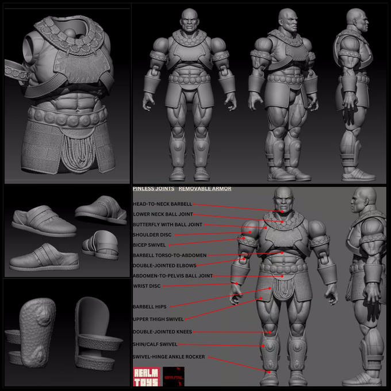This screenshot has height=391, width=391.
Task: Select the removable torso armor render
Action: [66, 95]
